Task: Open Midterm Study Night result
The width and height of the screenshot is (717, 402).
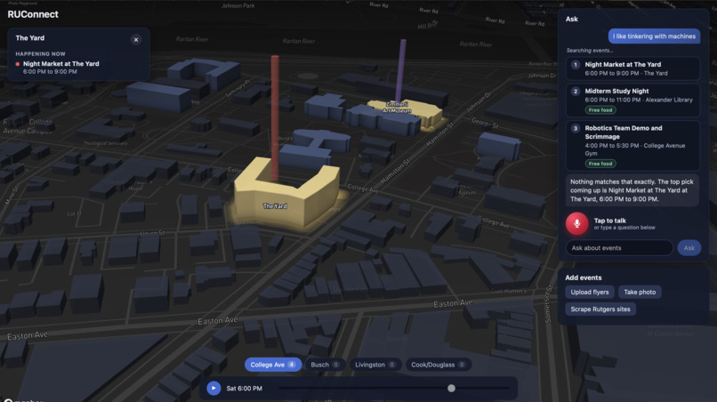Action: click(x=632, y=100)
